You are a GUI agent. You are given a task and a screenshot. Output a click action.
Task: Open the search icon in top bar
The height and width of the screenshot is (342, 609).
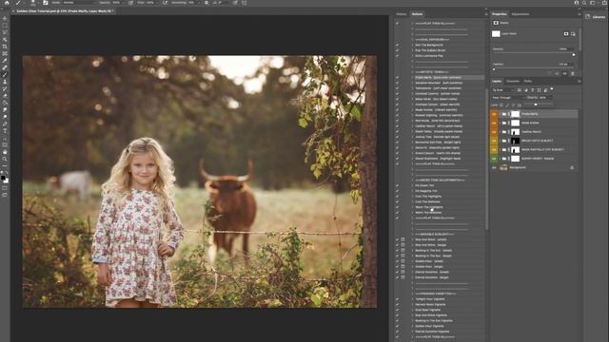(584, 3)
